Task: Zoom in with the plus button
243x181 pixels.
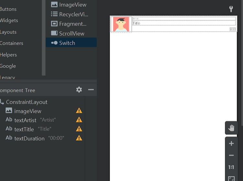Action: [x=231, y=144]
